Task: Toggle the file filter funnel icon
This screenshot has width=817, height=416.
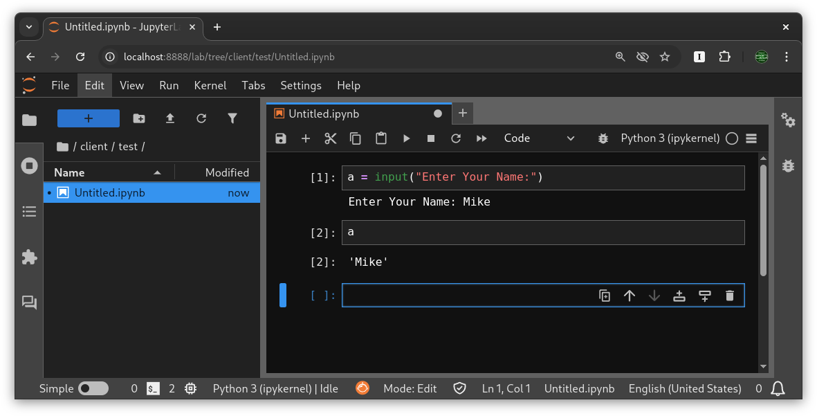Action: click(232, 118)
